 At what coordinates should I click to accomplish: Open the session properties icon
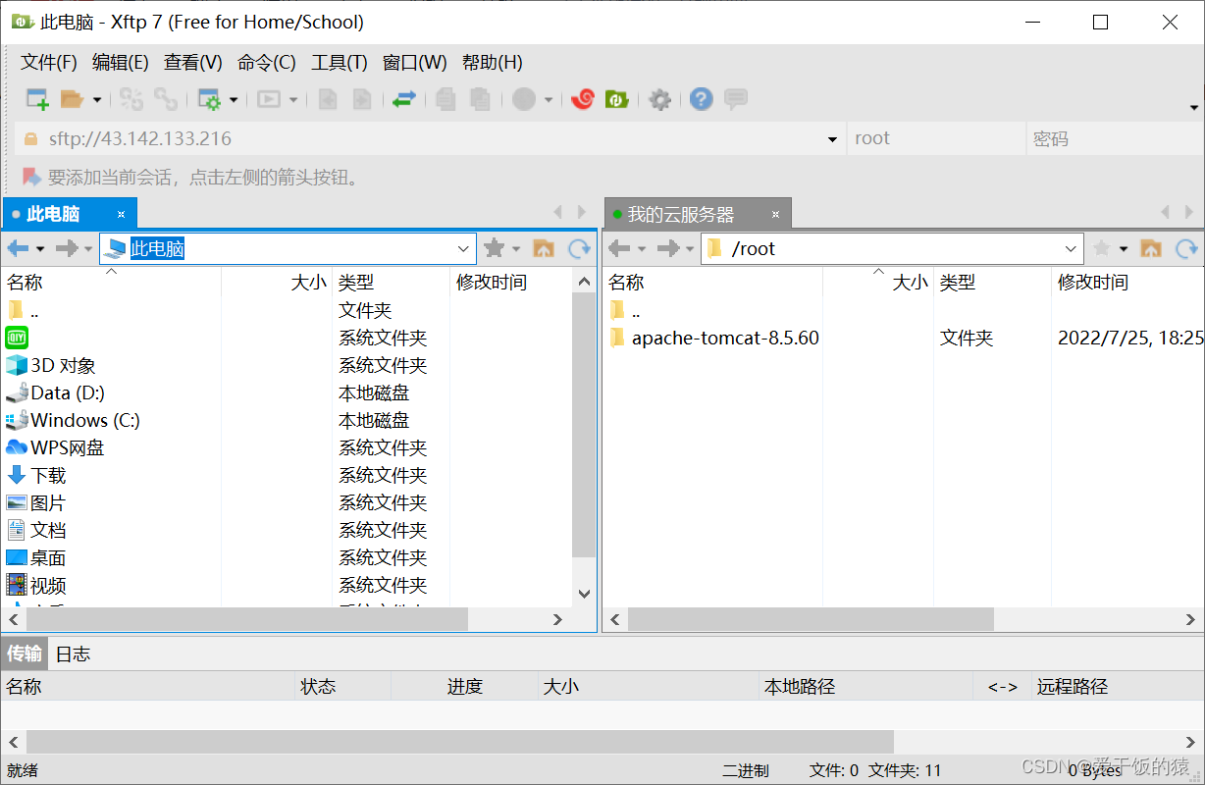[209, 99]
